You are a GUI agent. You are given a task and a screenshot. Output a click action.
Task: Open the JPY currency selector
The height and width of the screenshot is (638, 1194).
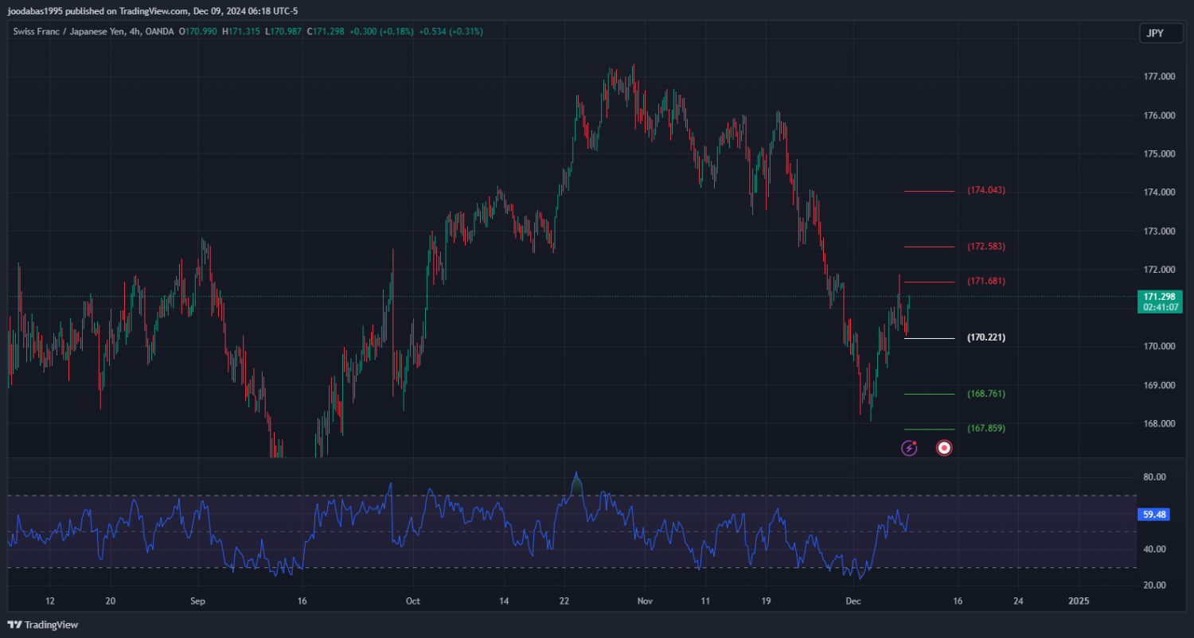pos(1155,33)
